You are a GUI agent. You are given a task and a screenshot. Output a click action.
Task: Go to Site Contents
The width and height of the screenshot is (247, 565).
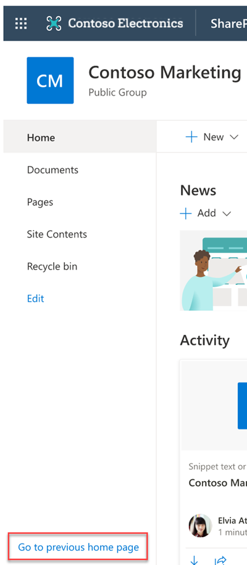57,234
